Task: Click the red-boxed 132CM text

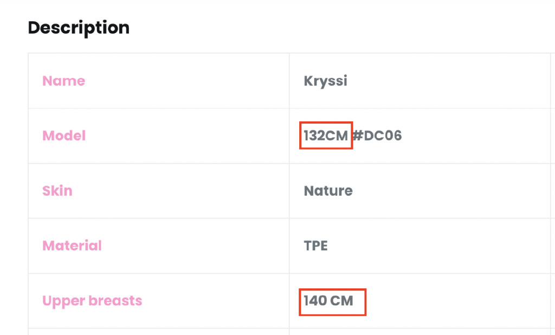Action: (326, 136)
